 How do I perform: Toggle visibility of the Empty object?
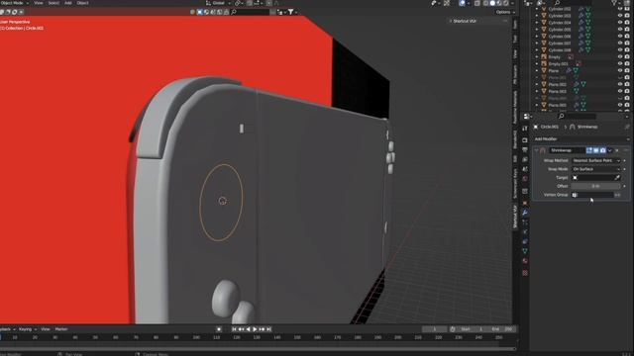pyautogui.click(x=620, y=57)
